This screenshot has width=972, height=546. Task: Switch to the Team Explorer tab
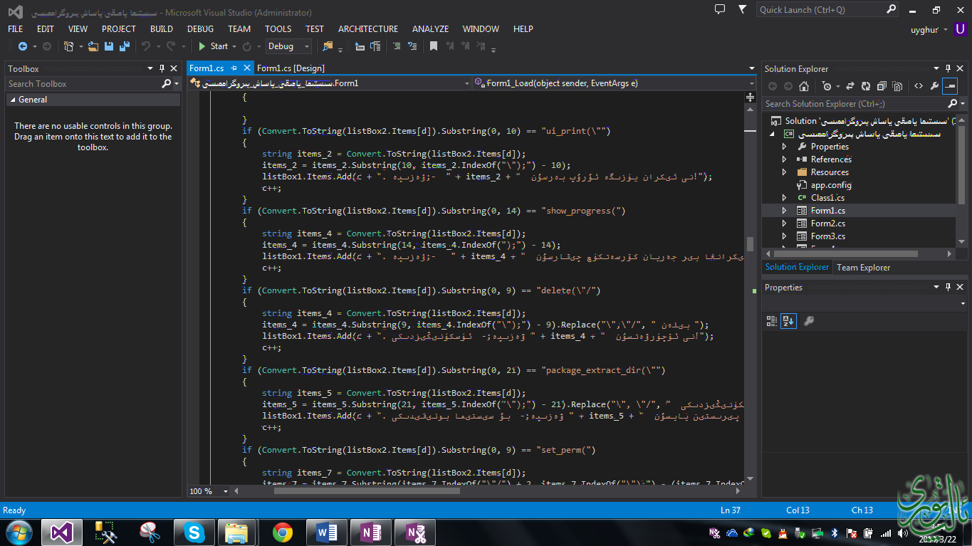coord(863,268)
